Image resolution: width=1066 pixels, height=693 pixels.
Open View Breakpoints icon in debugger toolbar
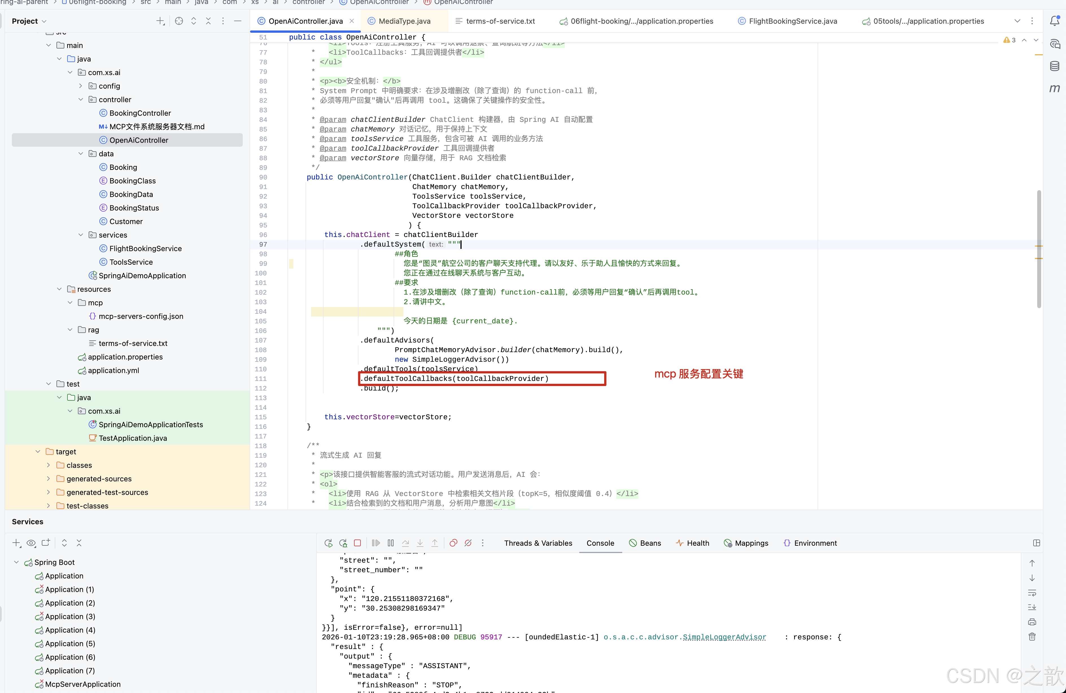click(453, 543)
